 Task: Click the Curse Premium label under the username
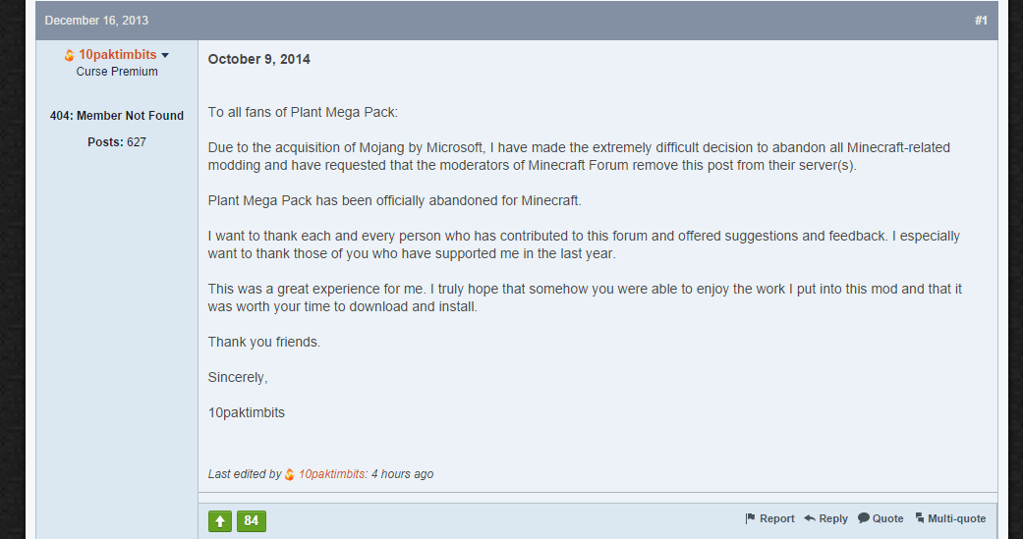point(117,72)
